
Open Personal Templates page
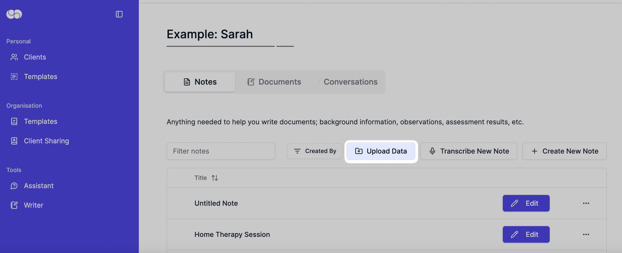coord(40,77)
